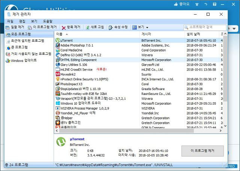Image resolution: width=240 pixels, height=171 pixels.
Task: Click the nProtect Online Security shield icon
Action: click(x=58, y=79)
